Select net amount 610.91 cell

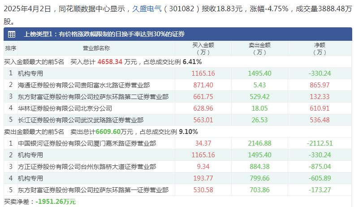(319, 108)
